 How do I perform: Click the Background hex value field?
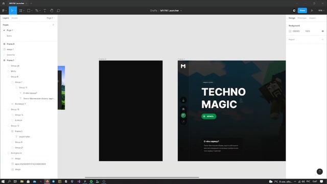pos(296,31)
